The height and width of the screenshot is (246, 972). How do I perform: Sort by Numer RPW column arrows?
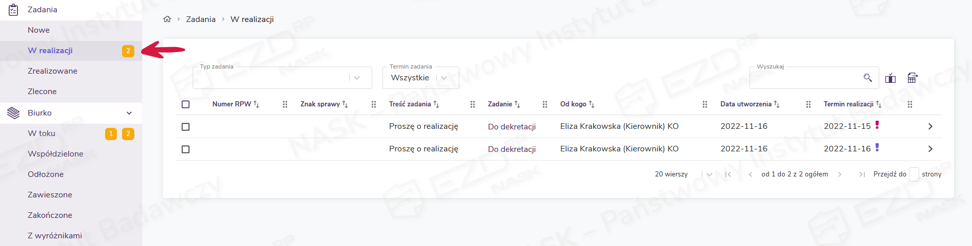[256, 104]
